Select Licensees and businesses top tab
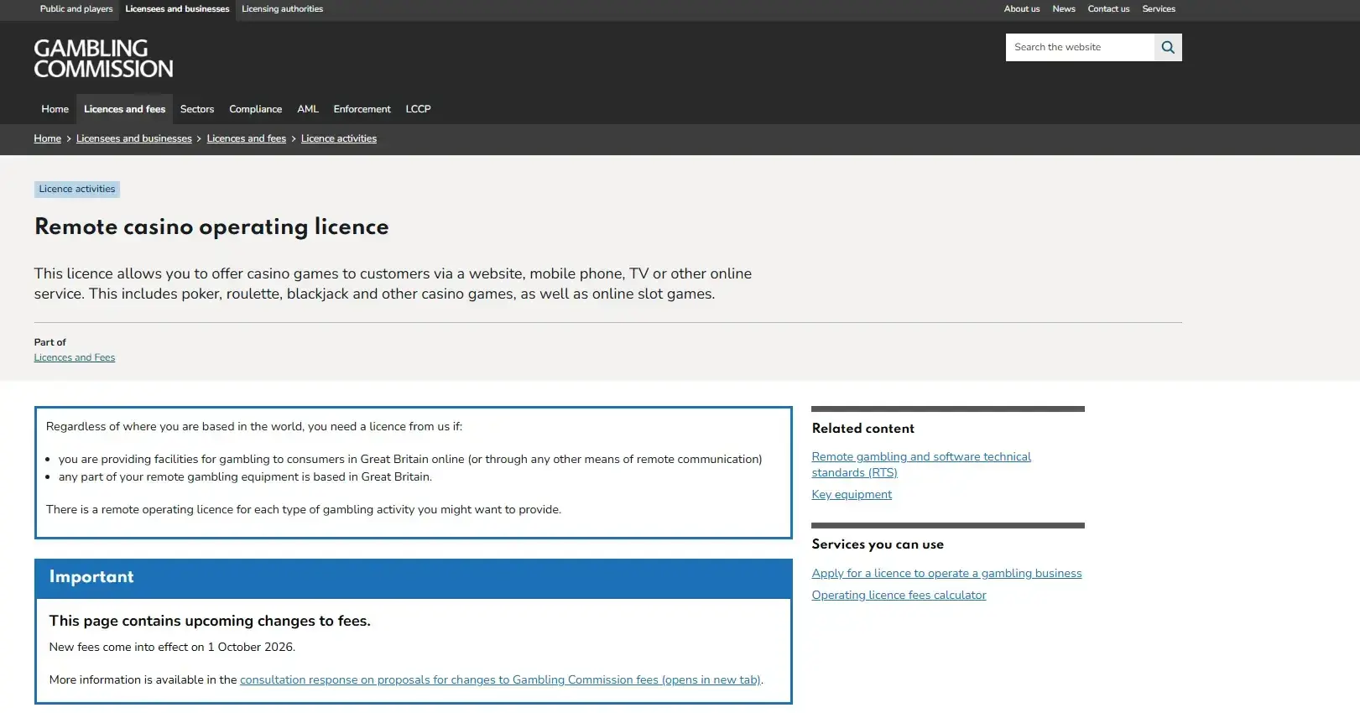1360x713 pixels. click(x=177, y=9)
